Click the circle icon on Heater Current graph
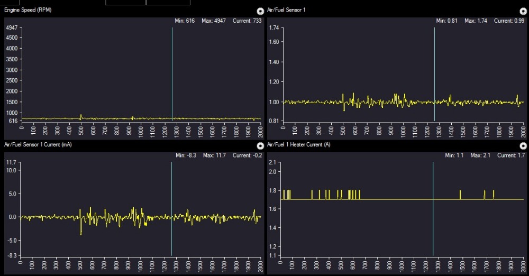The height and width of the screenshot is (276, 529). point(523,145)
